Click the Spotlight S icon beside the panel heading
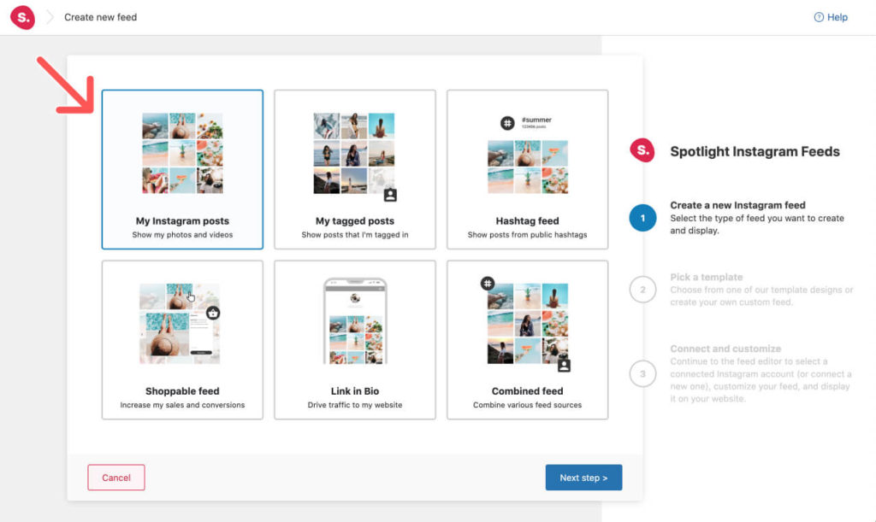This screenshot has height=522, width=876. 642,150
